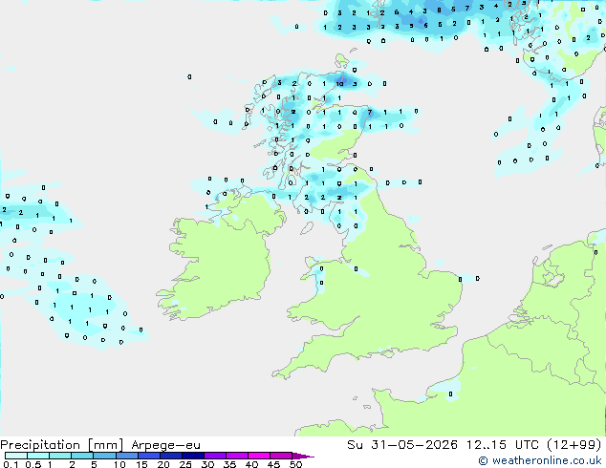Click the 5–10 mm blue legend swatch
The width and height of the screenshot is (606, 468).
[x=105, y=456]
